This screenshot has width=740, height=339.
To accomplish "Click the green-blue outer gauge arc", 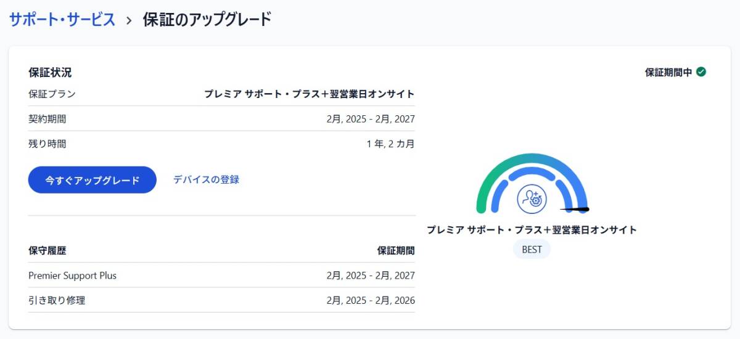I will 493,173.
